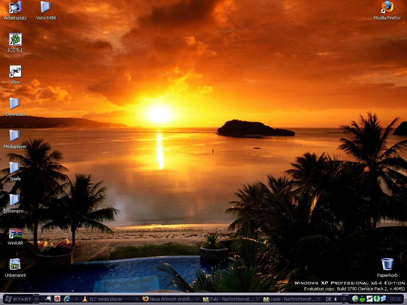The height and width of the screenshot is (305, 407).
Task: Click the Xfire system tray icon
Action: [x=369, y=299]
